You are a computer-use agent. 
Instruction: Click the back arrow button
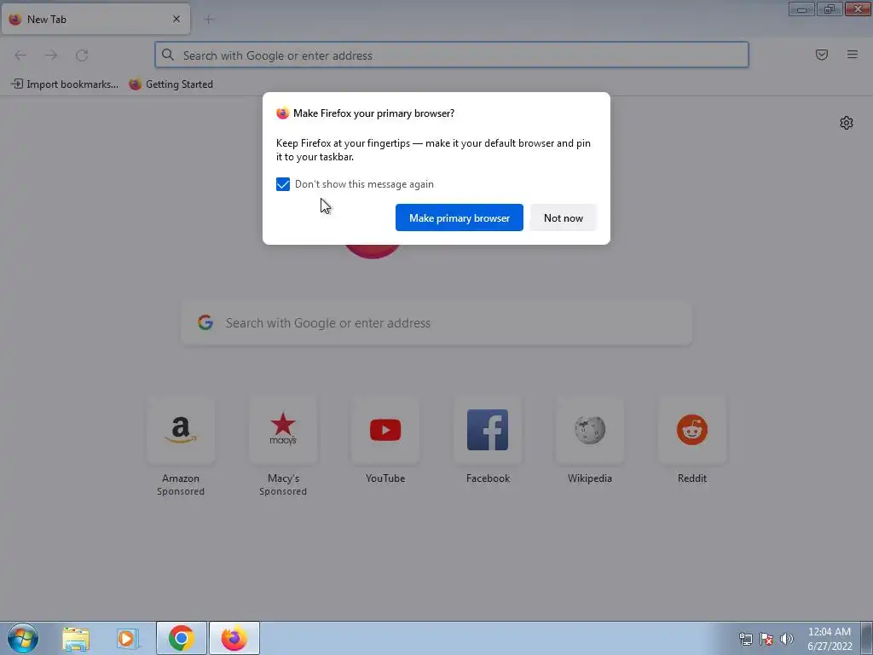(x=20, y=55)
